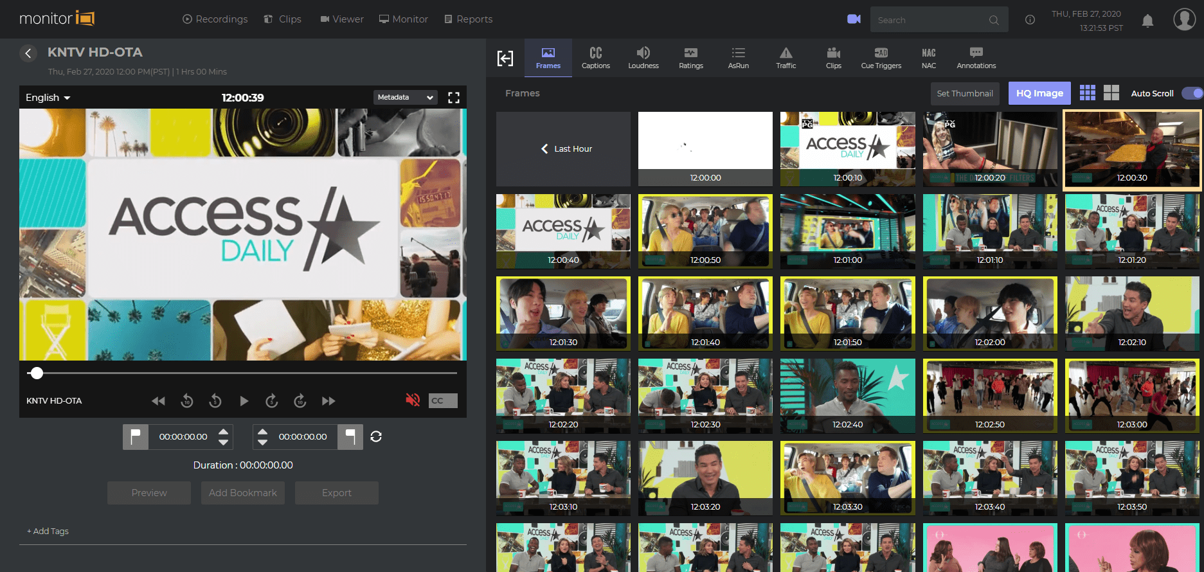Switch to the NAC tab
1204x572 pixels.
click(929, 58)
